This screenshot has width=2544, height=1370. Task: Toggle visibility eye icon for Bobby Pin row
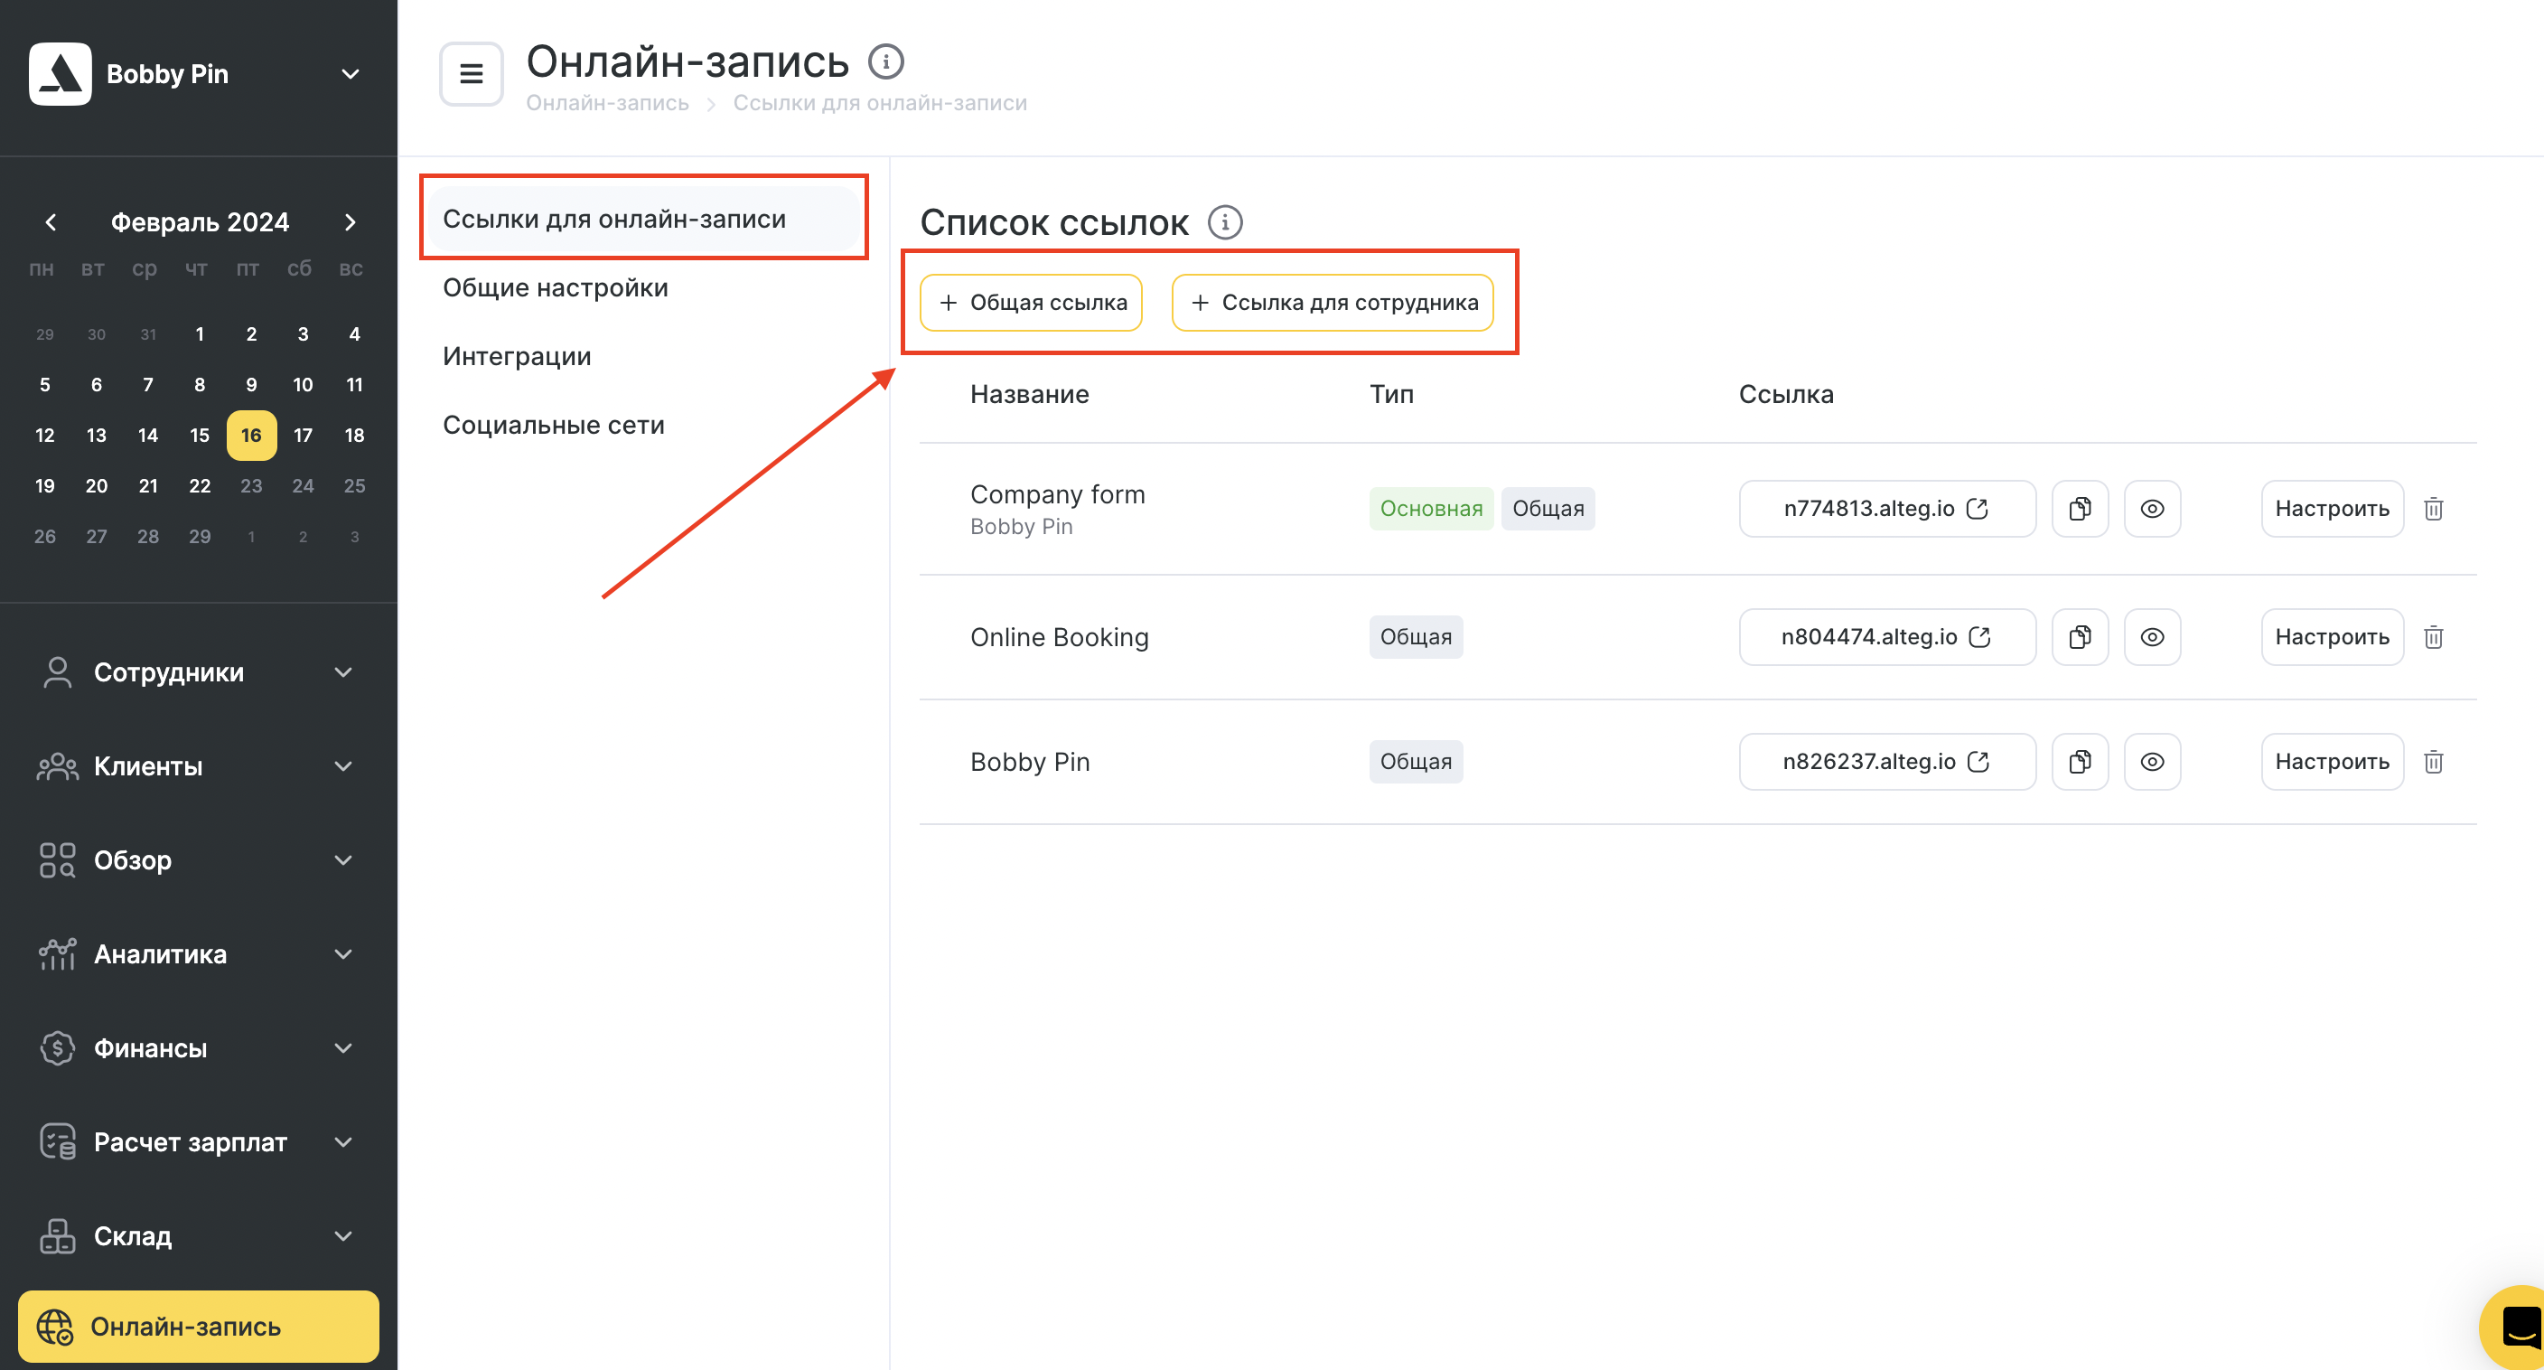pyautogui.click(x=2155, y=761)
